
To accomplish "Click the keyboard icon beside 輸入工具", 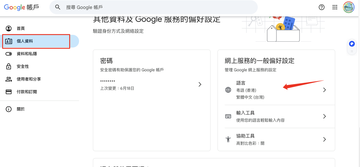I will (228, 116).
